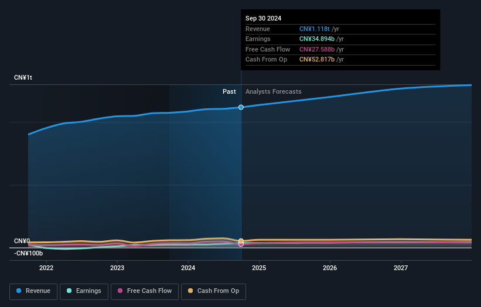Screen dimensions: 481x307
Task: Click the Cash From Op label in tooltip
Action: click(266, 60)
